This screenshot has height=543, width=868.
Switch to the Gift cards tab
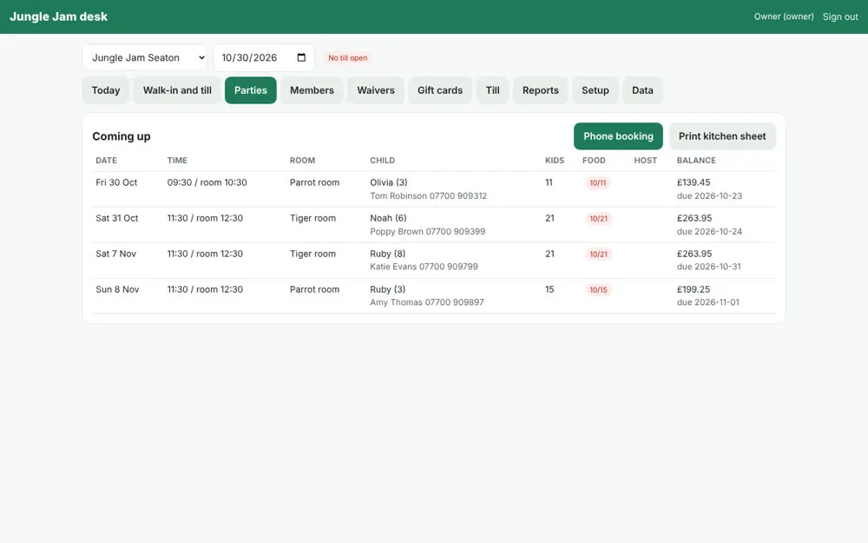(440, 90)
